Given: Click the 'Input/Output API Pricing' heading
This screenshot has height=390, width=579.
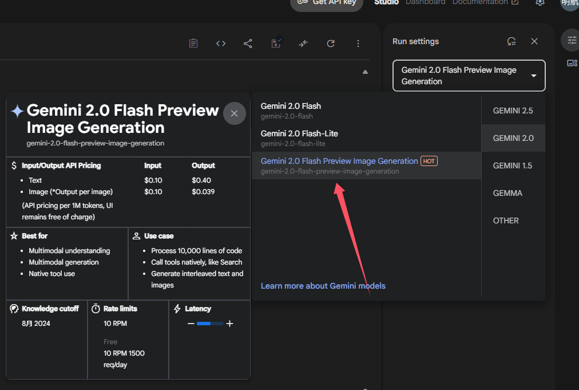Looking at the screenshot, I should click(x=61, y=166).
